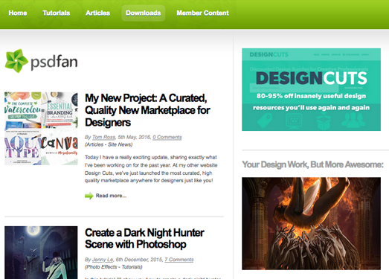The height and width of the screenshot is (279, 389).
Task: Open Dark Night Hunter thumbnail image
Action: 41,252
